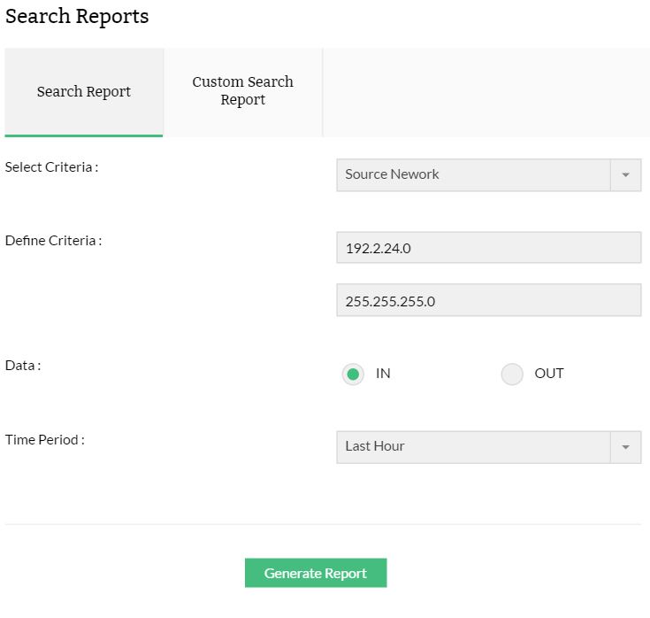Click empty tab bar area beside Custom Search Report
The width and height of the screenshot is (650, 618).
pos(486,92)
